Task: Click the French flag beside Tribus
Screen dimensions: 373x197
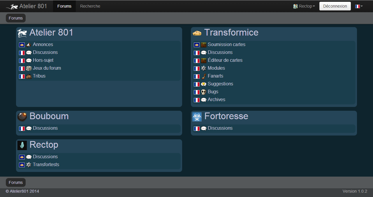Action: click(x=22, y=76)
